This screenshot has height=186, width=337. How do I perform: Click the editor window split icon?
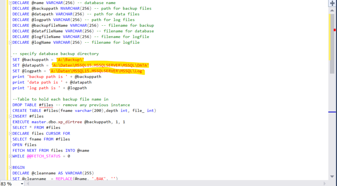pos(332,3)
